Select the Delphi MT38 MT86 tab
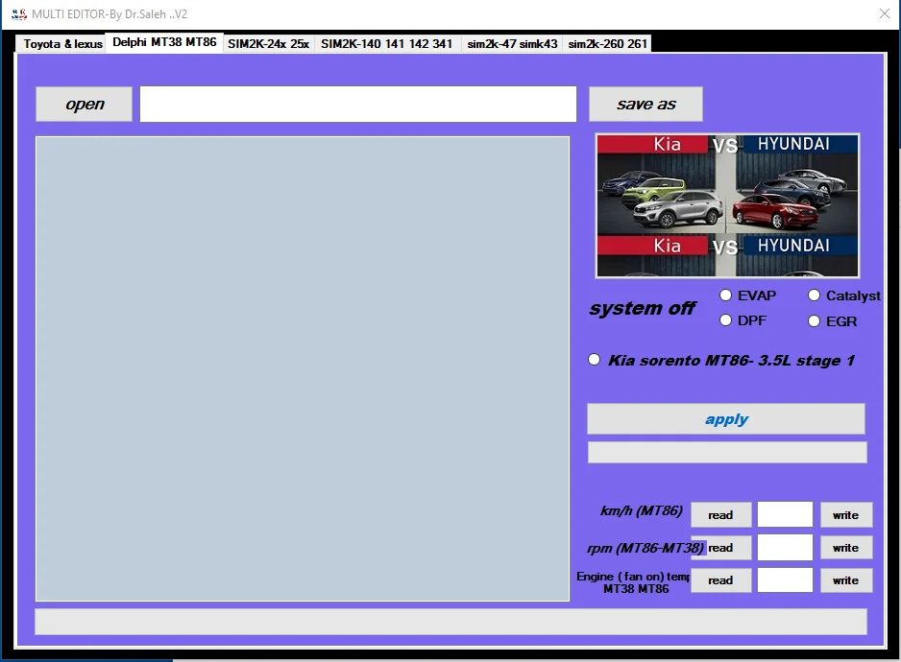901x662 pixels. (163, 42)
